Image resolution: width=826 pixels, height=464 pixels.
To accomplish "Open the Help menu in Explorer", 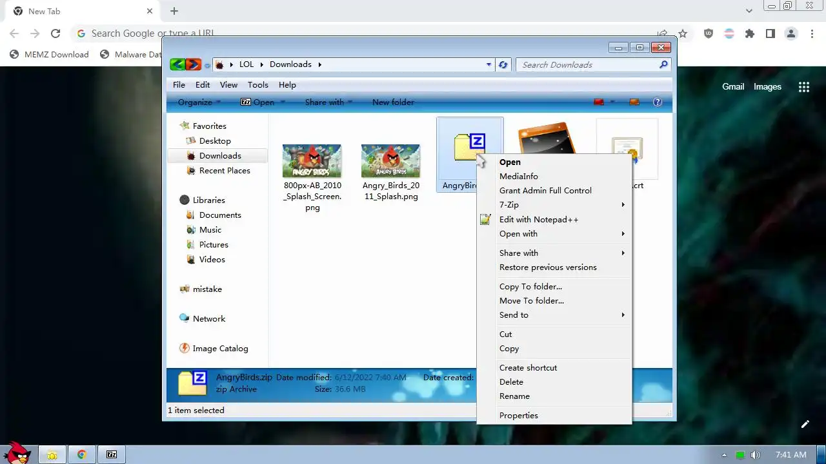I will click(287, 84).
